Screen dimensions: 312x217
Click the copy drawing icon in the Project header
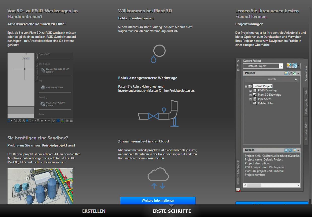[x=290, y=73]
